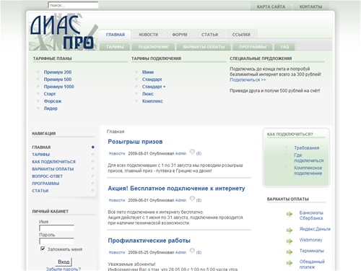Image resolution: width=361 pixels, height=271 pixels.
Task: Open the Форсаж tariff plan
Action: click(53, 101)
